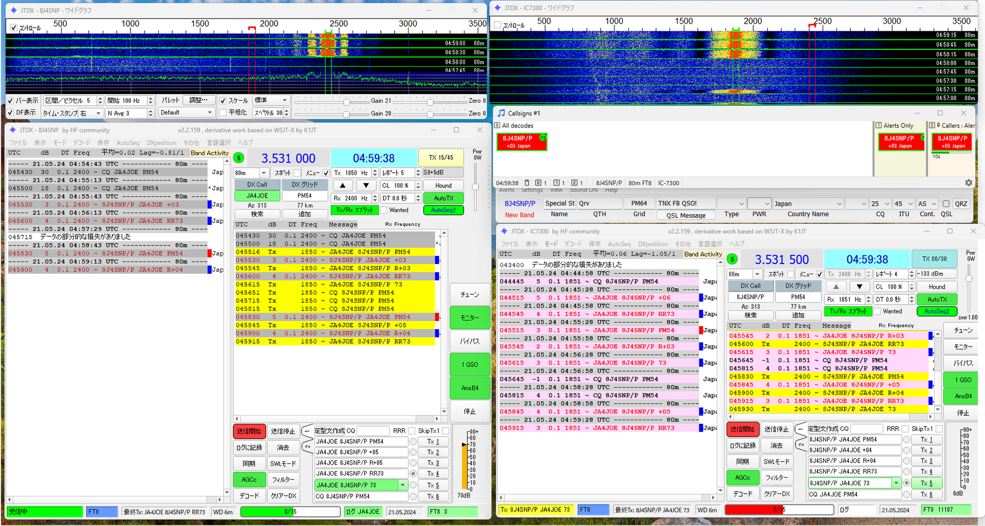Click the N Avg 3 spinner in wide graph
Image resolution: width=985 pixels, height=526 pixels.
point(129,113)
